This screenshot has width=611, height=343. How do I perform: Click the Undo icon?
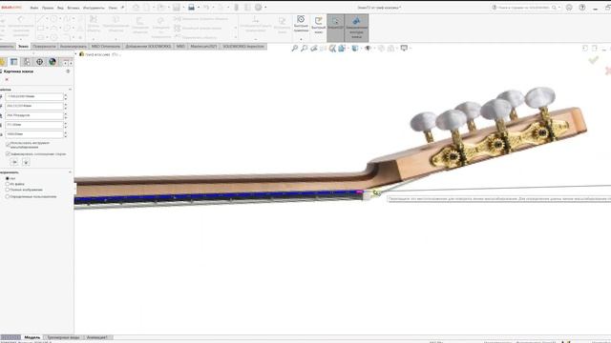(x=206, y=8)
